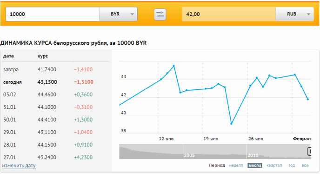The height and width of the screenshot is (174, 320).
Task: Click the last chart point at right end
Action: point(308,99)
